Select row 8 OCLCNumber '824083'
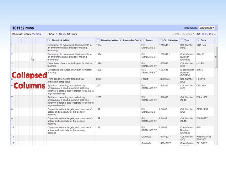Viewport: 226px width, 170px height. (163, 109)
